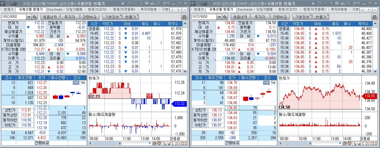Switch to 투자자현황 tab in right window
Viewport: 380px width, 148px height.
coord(339,10)
